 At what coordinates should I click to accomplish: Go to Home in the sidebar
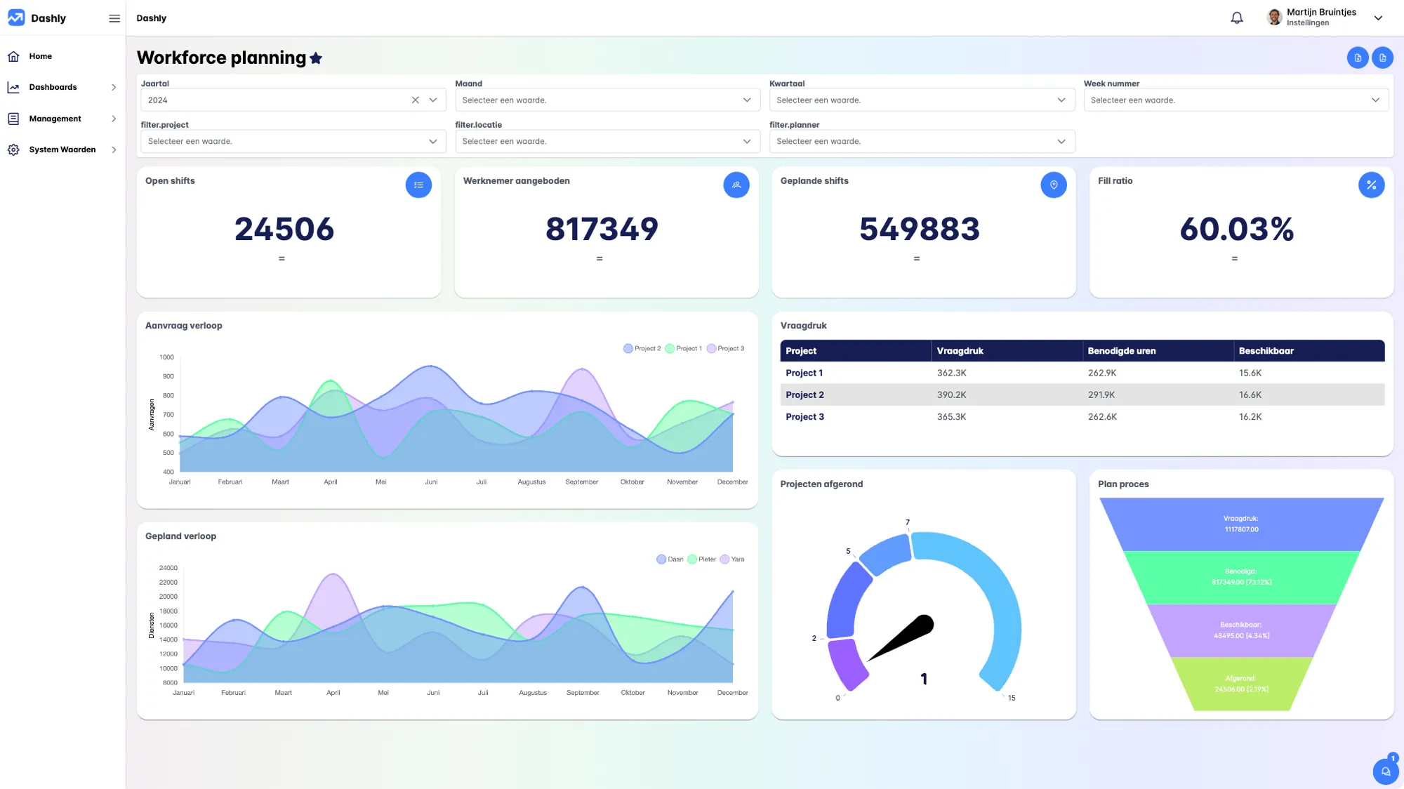(x=40, y=56)
